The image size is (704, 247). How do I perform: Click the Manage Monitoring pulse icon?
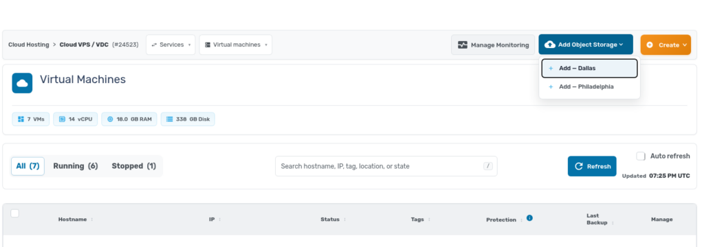tap(463, 45)
